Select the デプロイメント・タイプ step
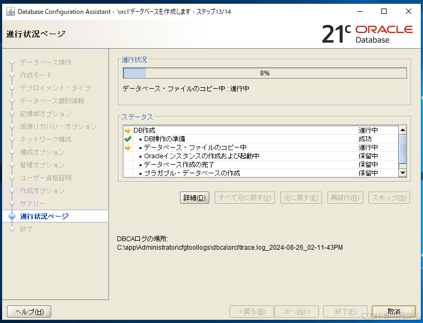The height and width of the screenshot is (323, 423). 55,88
